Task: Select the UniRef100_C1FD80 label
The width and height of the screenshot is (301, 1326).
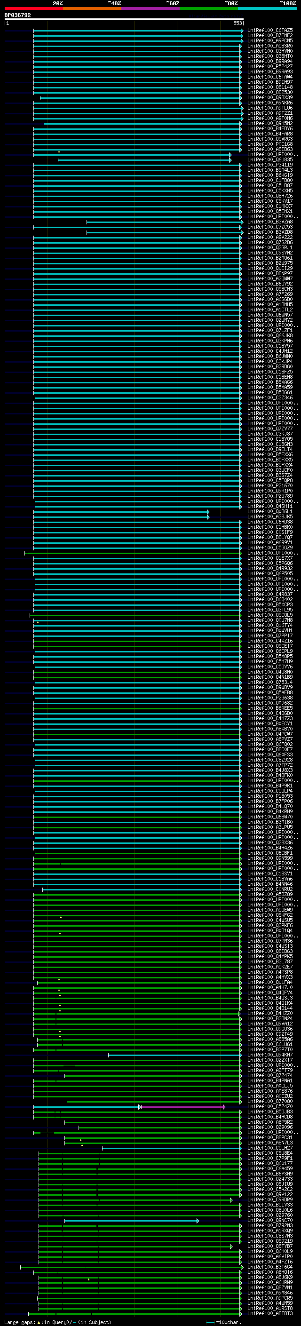Action: (269, 181)
